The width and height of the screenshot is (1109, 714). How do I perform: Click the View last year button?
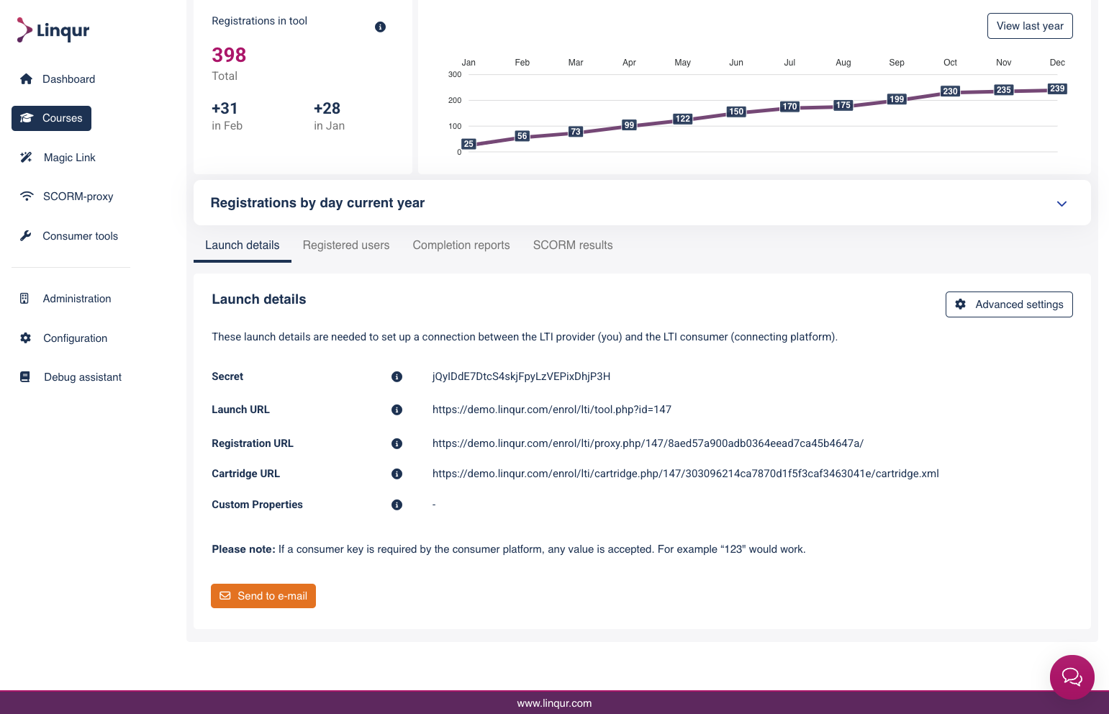click(x=1030, y=26)
